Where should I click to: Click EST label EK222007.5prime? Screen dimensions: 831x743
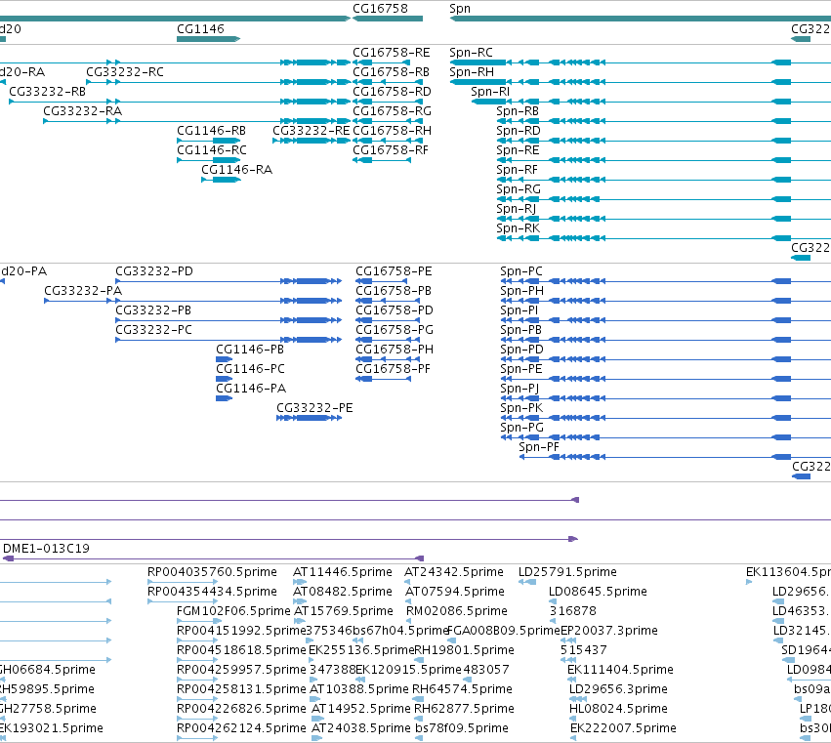(x=623, y=728)
